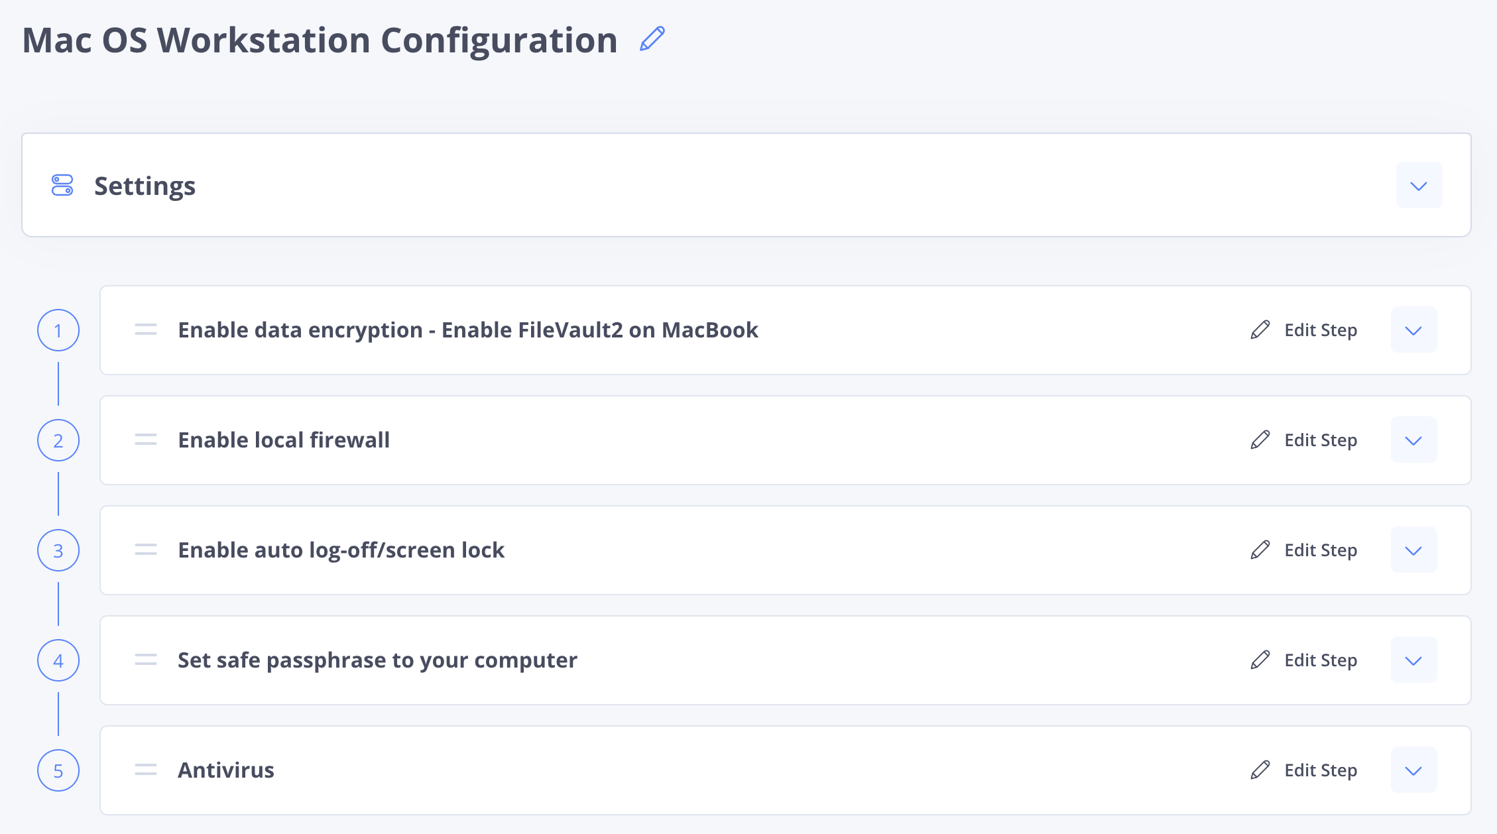Screen dimensions: 1497x834
Task: Click drag handle of Antivirus step
Action: pos(146,770)
